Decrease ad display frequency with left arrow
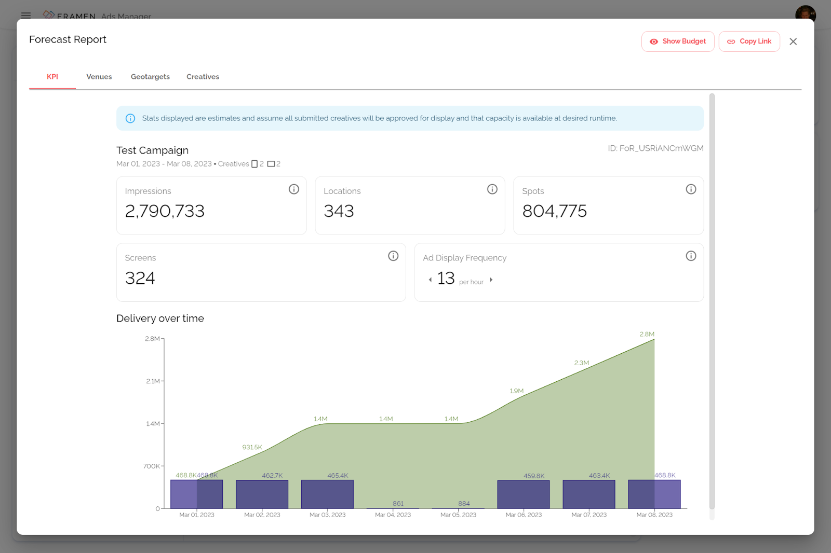This screenshot has width=831, height=553. 430,280
